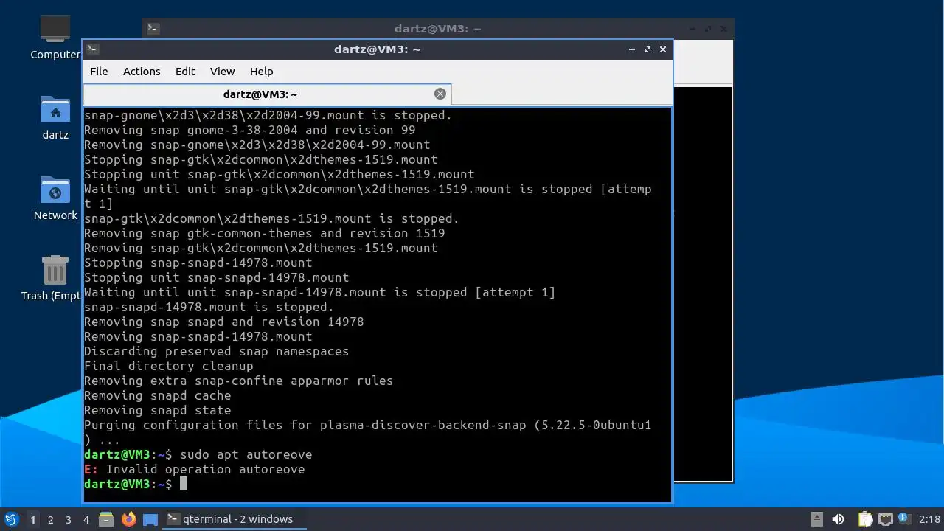Minimize the front terminal window
Image resolution: width=944 pixels, height=531 pixels.
coord(632,49)
